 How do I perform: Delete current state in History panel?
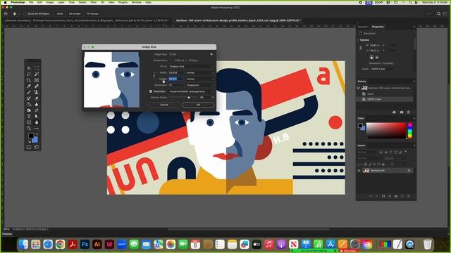click(409, 112)
